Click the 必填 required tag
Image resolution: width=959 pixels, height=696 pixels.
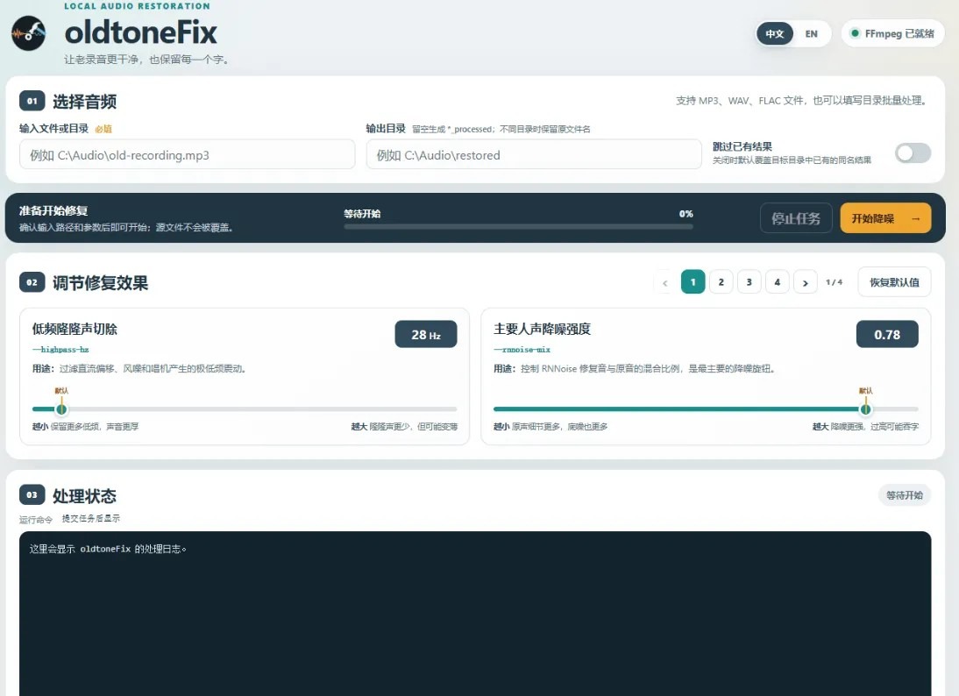pos(103,129)
